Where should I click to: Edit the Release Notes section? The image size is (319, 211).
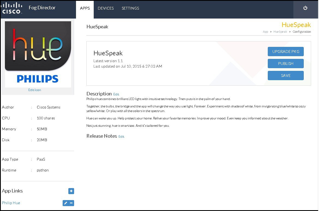tap(122, 137)
